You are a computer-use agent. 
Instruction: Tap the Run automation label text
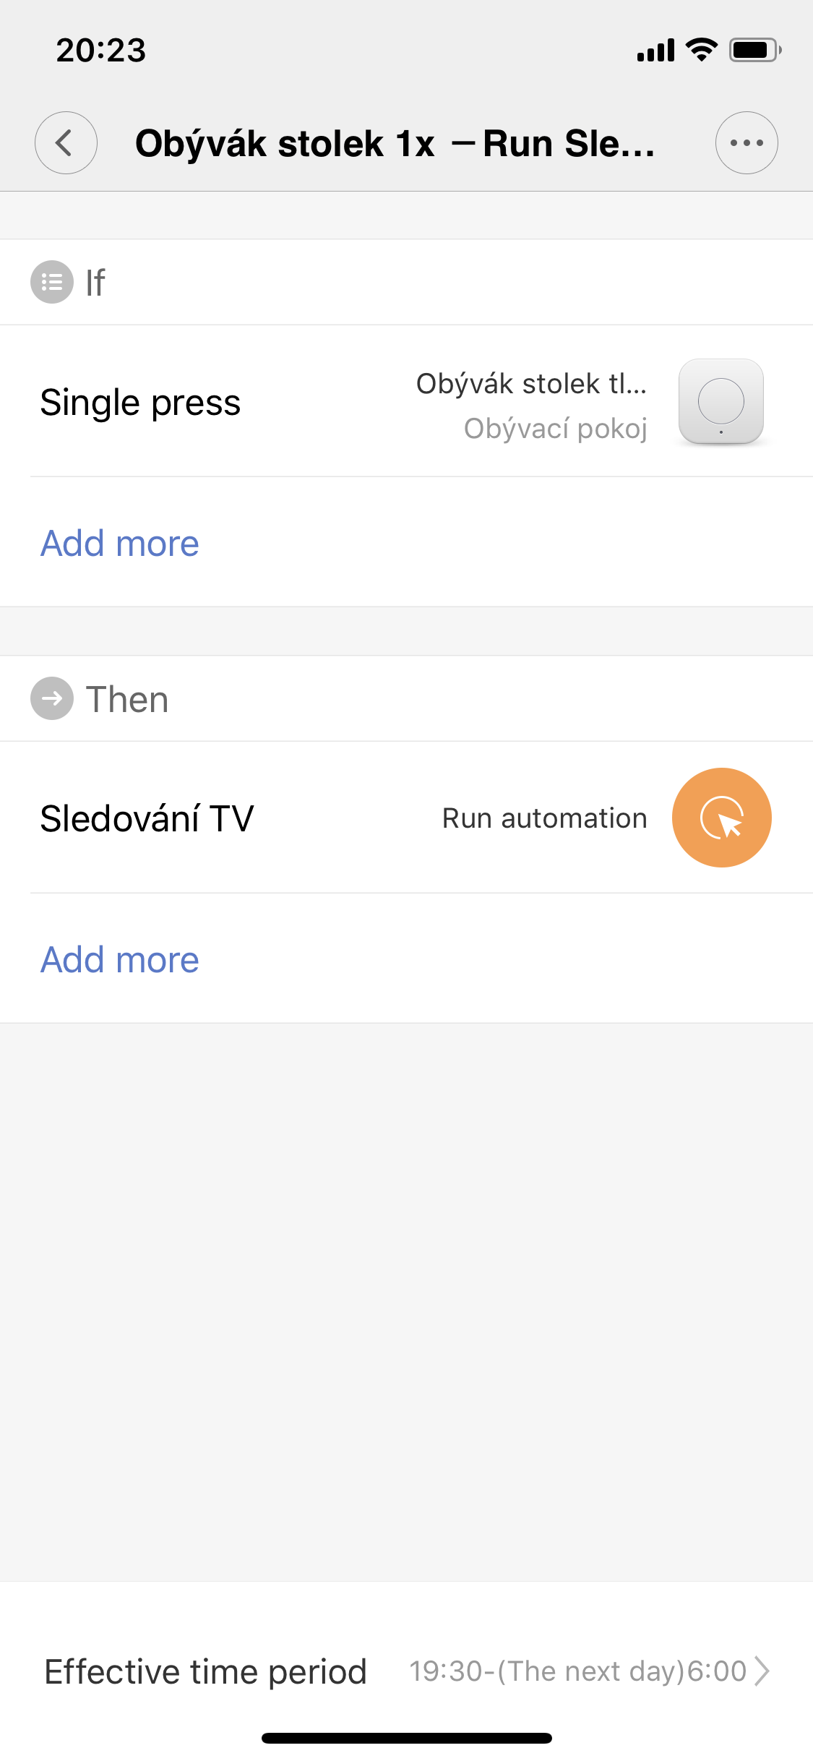point(544,818)
